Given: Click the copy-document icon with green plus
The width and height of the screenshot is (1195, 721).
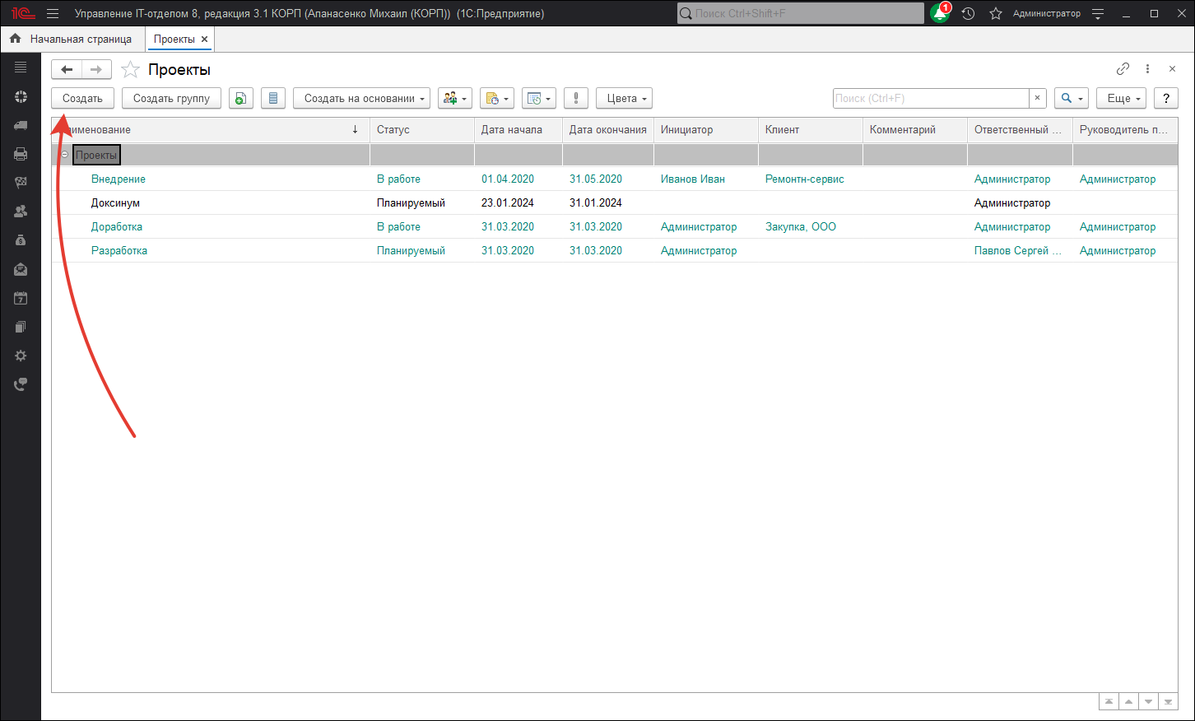Looking at the screenshot, I should tap(240, 99).
